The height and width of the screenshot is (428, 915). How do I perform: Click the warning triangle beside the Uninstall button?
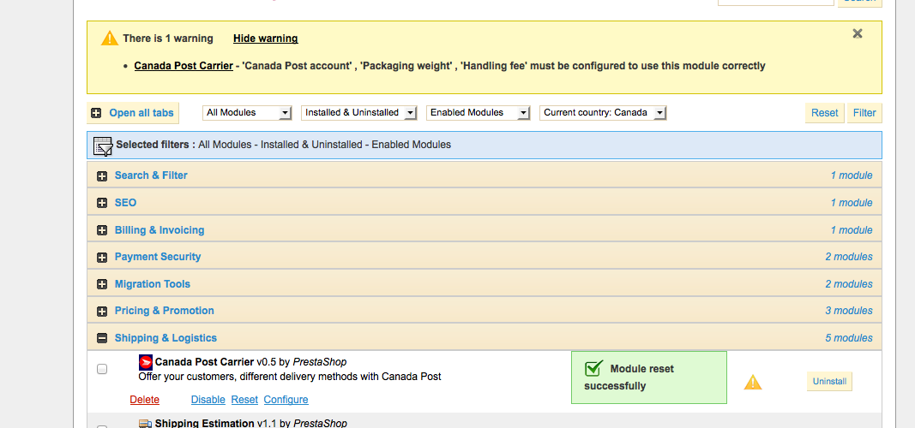753,383
